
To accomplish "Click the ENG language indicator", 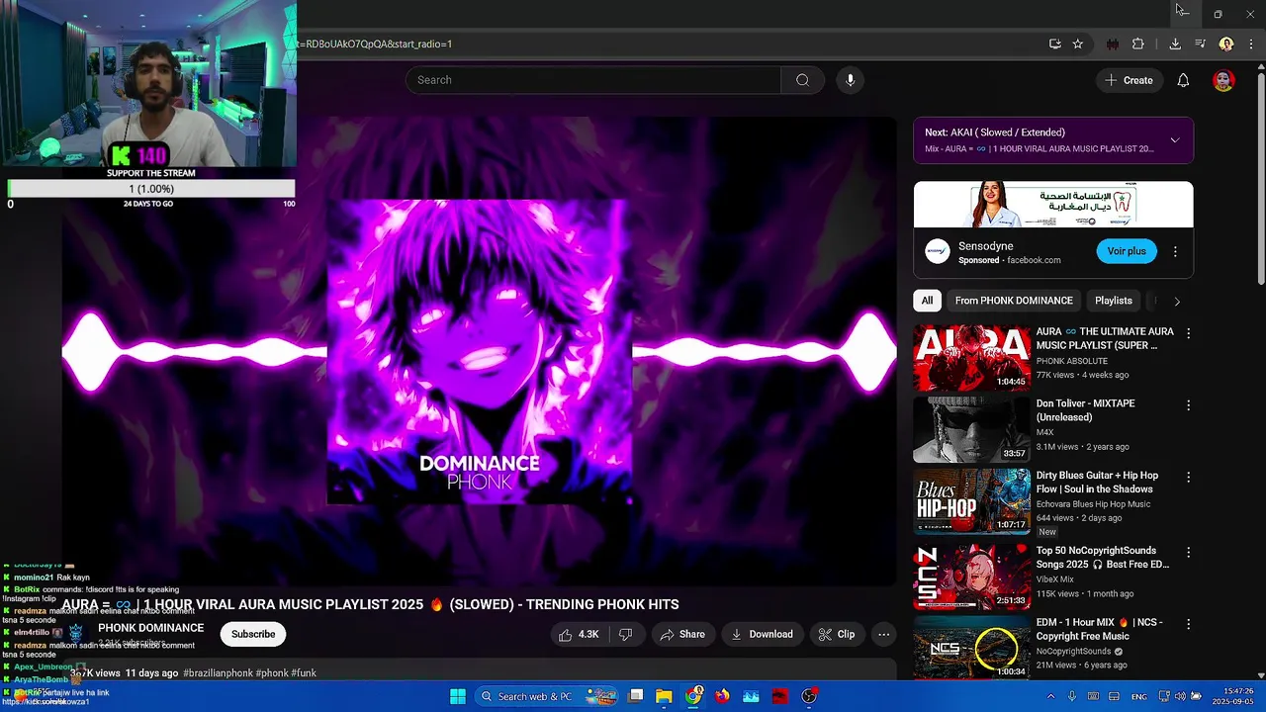I will pyautogui.click(x=1139, y=696).
